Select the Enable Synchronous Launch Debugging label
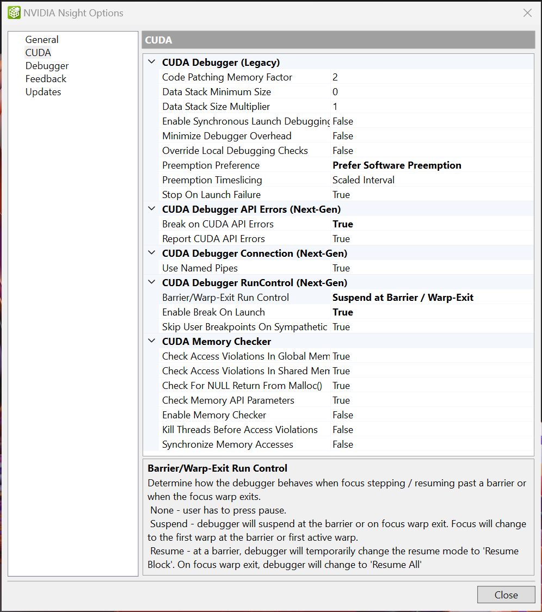The width and height of the screenshot is (542, 612). click(x=245, y=121)
